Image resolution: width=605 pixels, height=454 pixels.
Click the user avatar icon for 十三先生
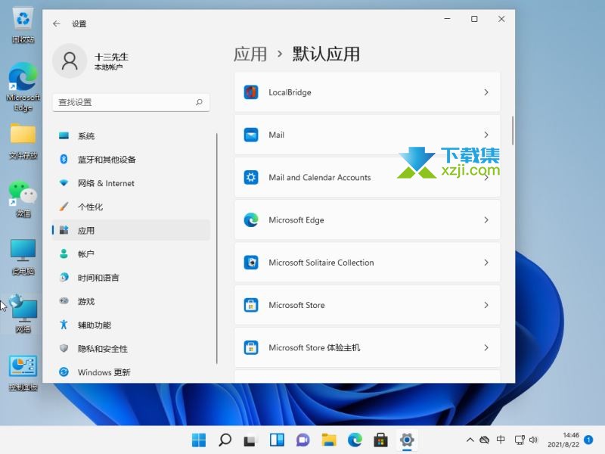coord(70,61)
